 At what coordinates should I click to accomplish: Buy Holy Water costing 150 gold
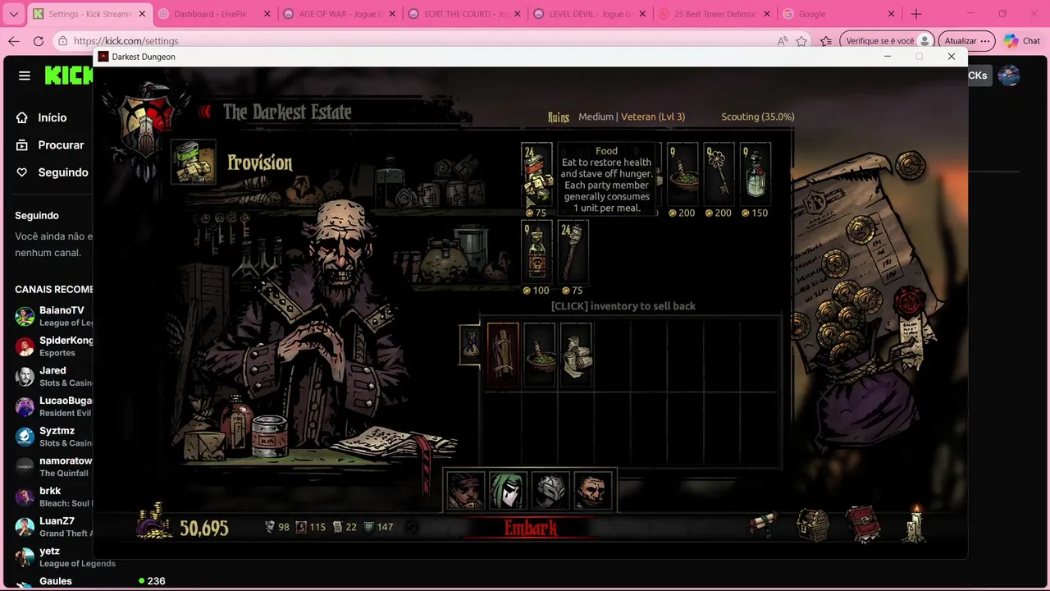[756, 175]
